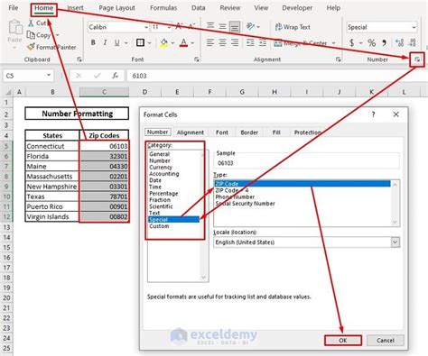Image resolution: width=428 pixels, height=356 pixels.
Task: Open Clipboard group dialog launcher
Action: 79,59
